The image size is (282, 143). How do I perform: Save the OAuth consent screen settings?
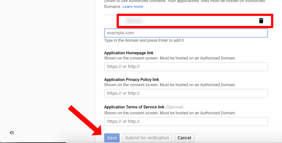112,138
